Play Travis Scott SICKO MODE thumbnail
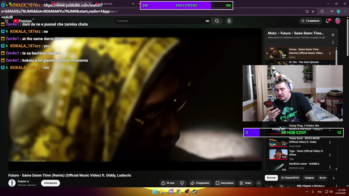The height and width of the screenshot is (196, 349). point(278,142)
